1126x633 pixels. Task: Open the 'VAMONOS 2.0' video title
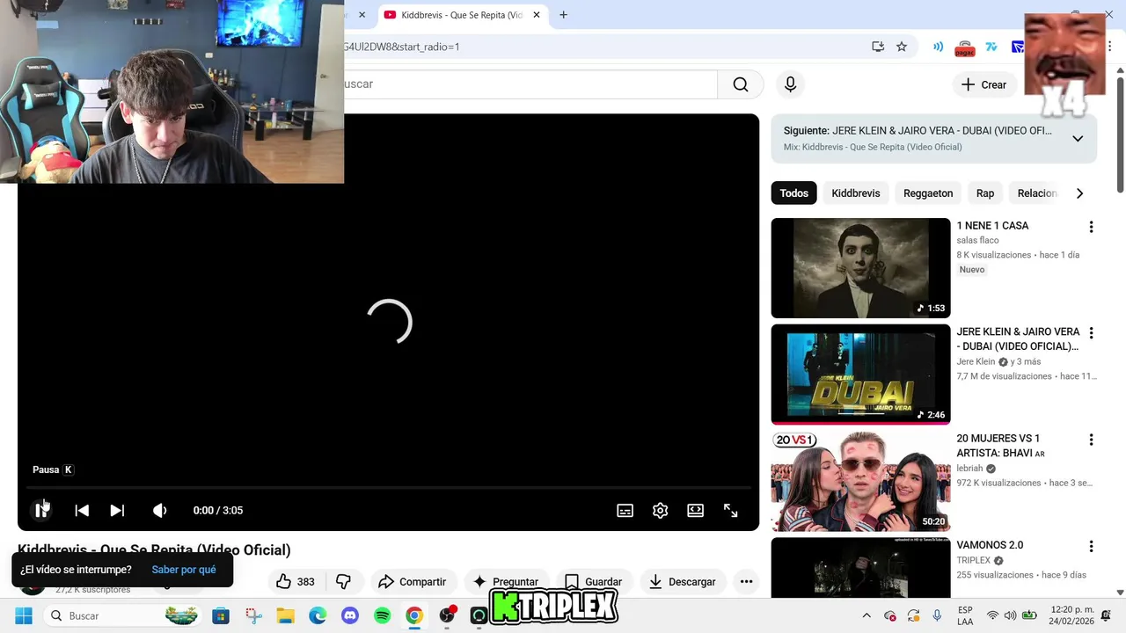990,545
